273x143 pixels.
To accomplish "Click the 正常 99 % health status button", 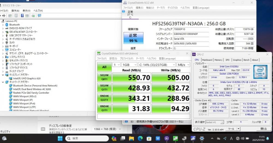I will click(x=133, y=38).
